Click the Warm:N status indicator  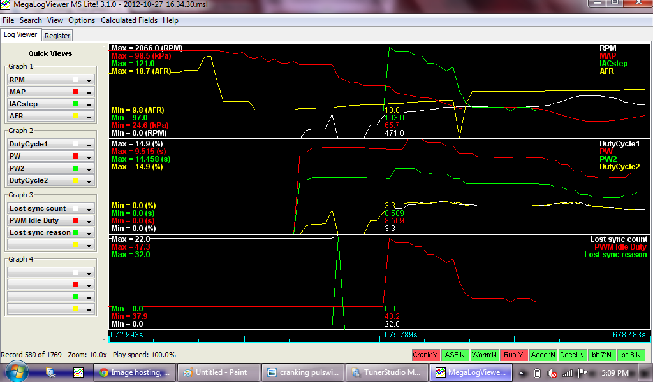tap(484, 355)
